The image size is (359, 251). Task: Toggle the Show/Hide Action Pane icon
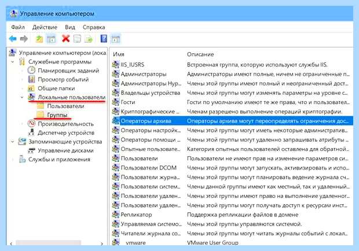(116, 39)
